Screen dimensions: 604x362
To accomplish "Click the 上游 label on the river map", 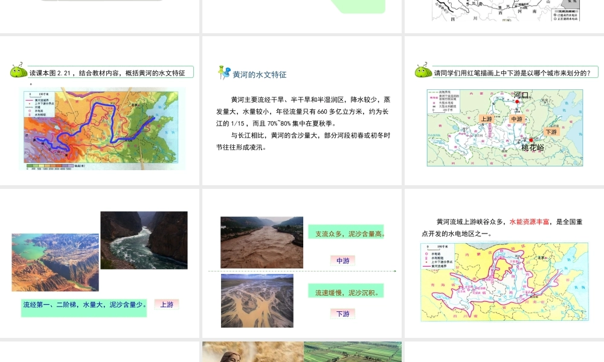I will tap(486, 119).
